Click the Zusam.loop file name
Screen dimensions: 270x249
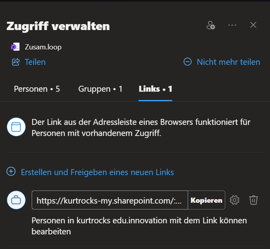[x=43, y=47]
